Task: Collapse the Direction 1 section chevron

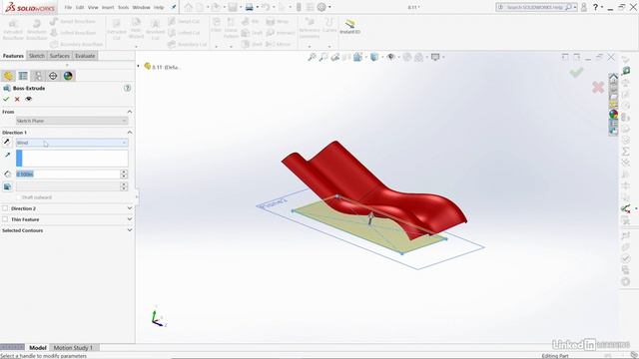Action: [130, 133]
